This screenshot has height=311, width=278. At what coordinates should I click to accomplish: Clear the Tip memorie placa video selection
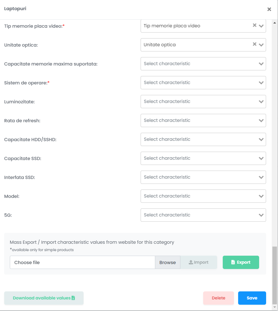click(x=255, y=25)
